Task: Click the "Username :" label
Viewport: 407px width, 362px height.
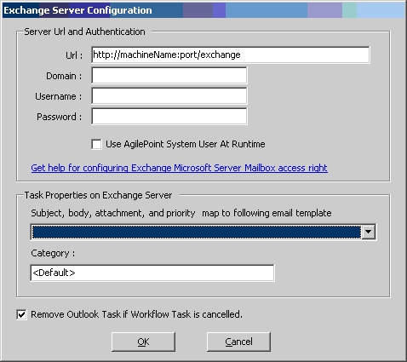Action: 59,96
